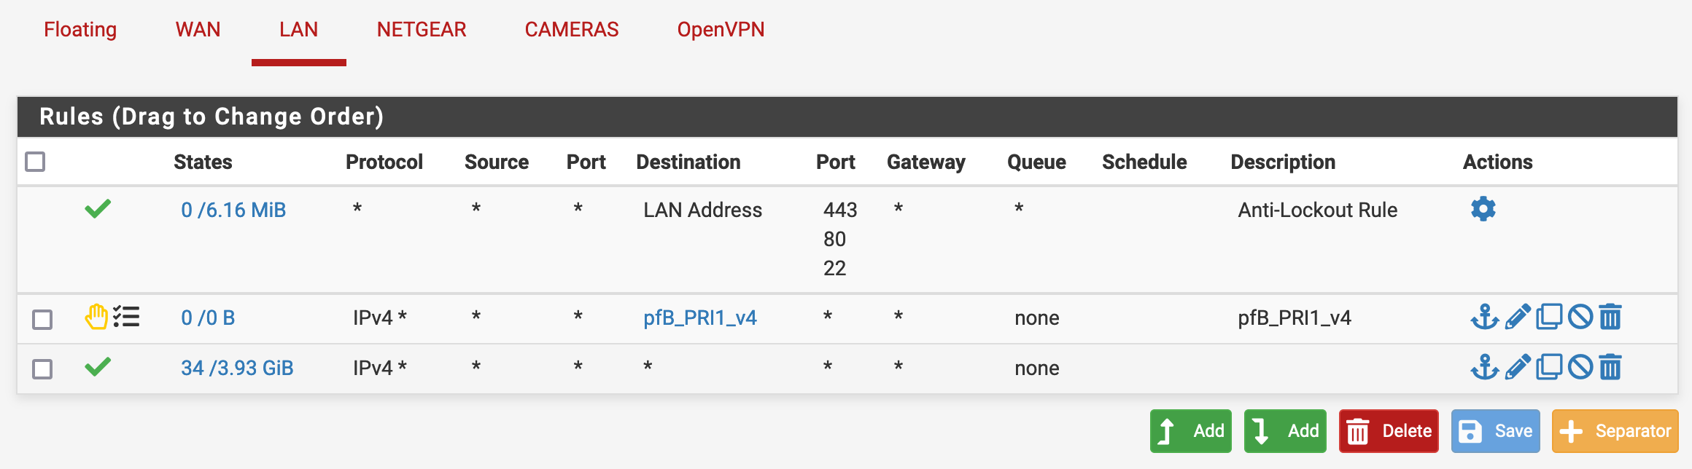Switch to the CAMERAS tab
Viewport: 1692px width, 469px height.
571,30
